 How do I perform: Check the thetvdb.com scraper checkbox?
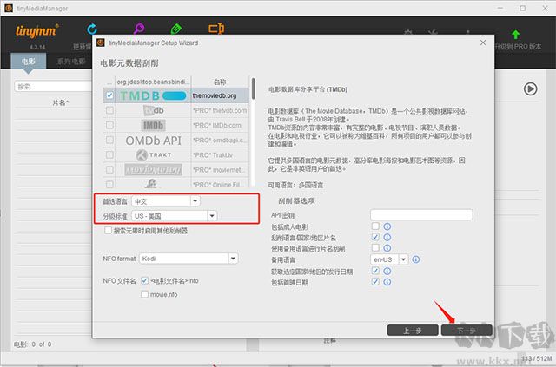(x=109, y=110)
